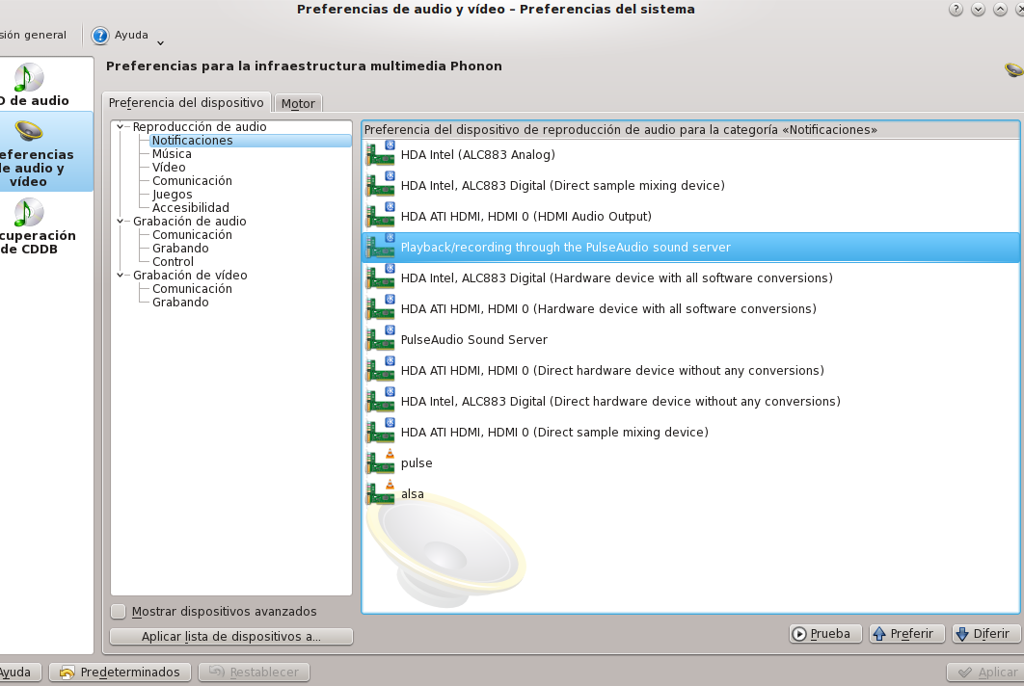Viewport: 1024px width, 686px height.
Task: Select Notificaciones in the tree
Action: (192, 141)
